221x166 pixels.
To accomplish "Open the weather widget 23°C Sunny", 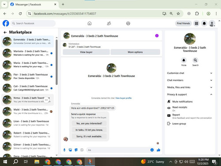I will [x=152, y=162].
